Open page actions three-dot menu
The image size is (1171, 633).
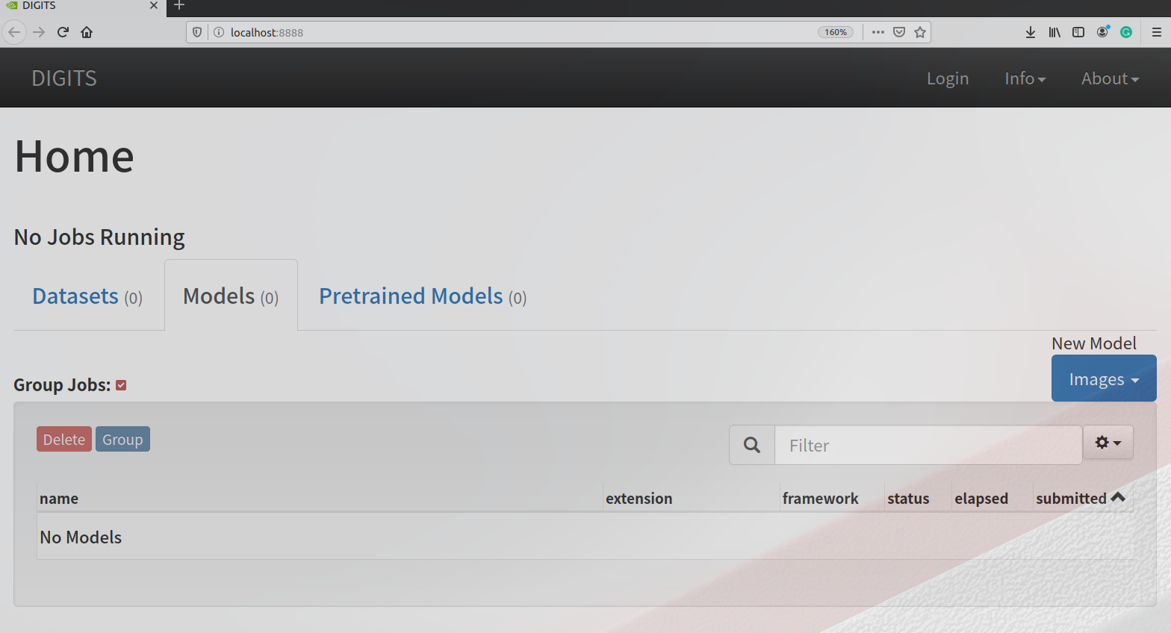pyautogui.click(x=878, y=32)
